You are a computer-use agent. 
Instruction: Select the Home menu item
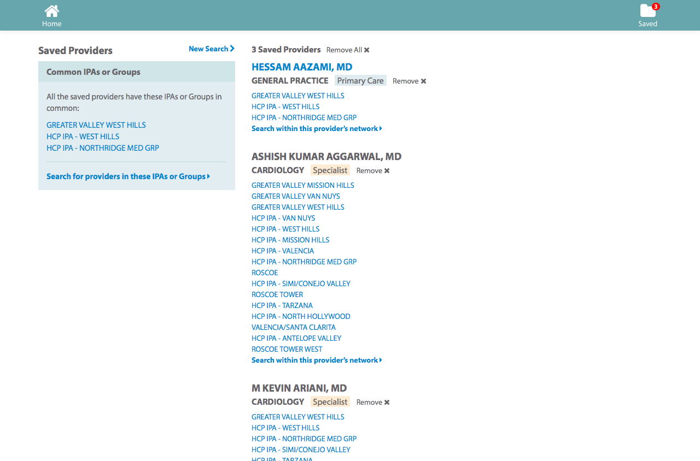point(51,23)
